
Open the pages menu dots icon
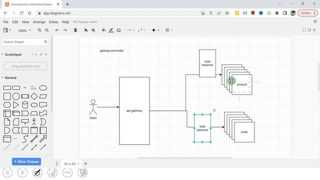pos(57,163)
